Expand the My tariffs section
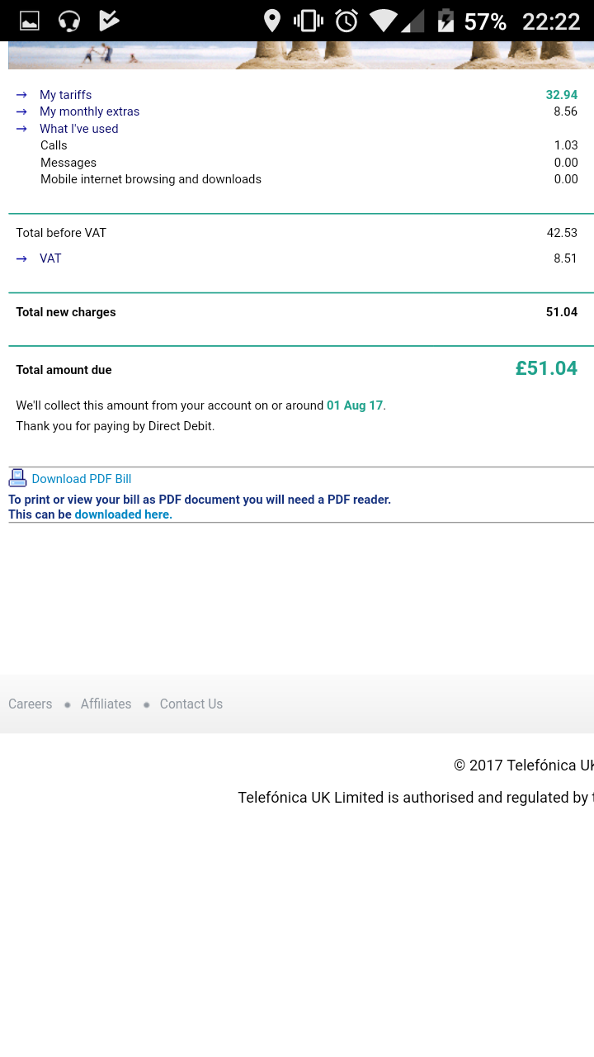Screen dimensions: 594x1057 [x=65, y=95]
